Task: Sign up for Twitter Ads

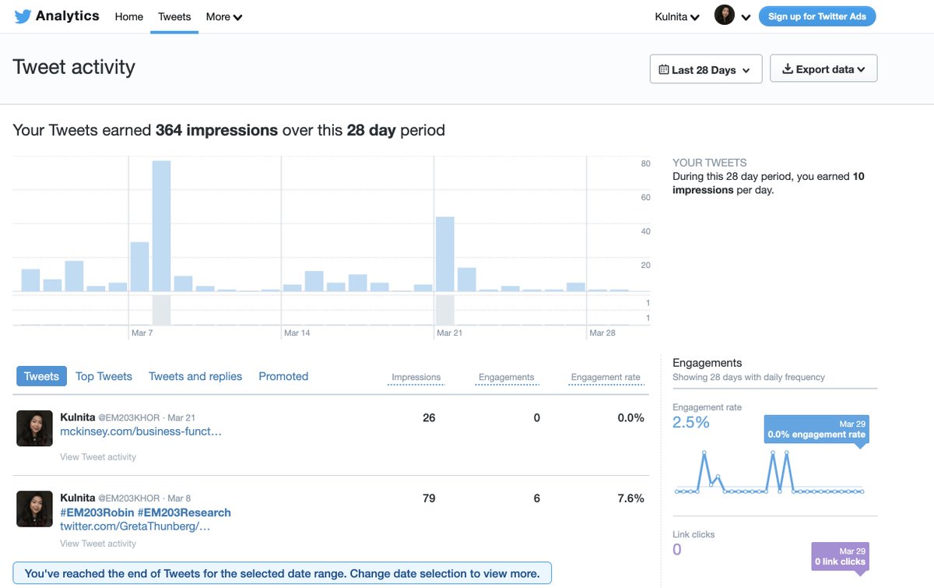Action: click(817, 16)
